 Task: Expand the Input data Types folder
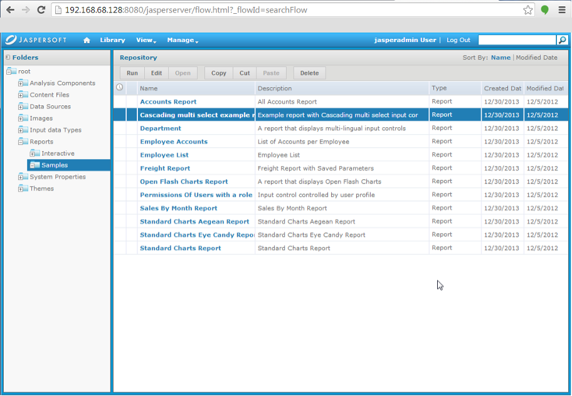coord(21,130)
